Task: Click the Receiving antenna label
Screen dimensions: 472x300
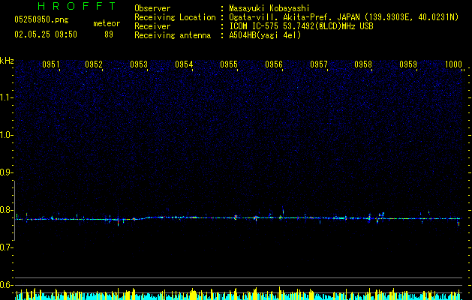Action: [x=173, y=35]
